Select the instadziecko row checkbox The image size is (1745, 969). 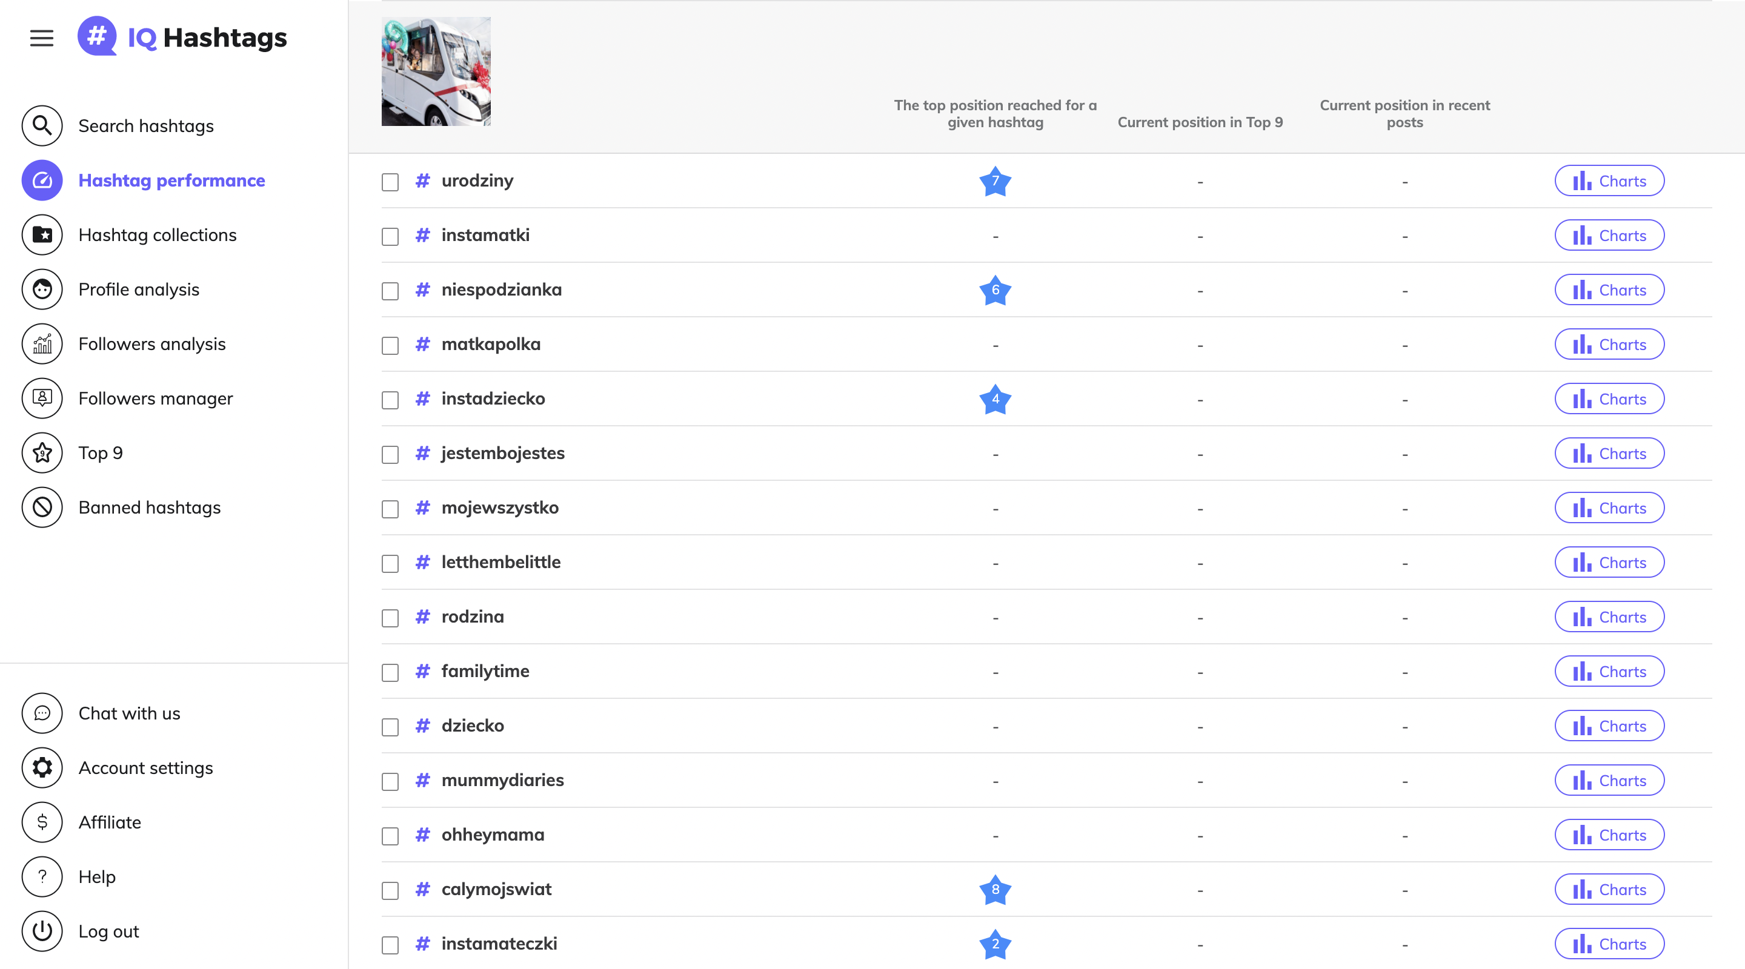(x=390, y=400)
